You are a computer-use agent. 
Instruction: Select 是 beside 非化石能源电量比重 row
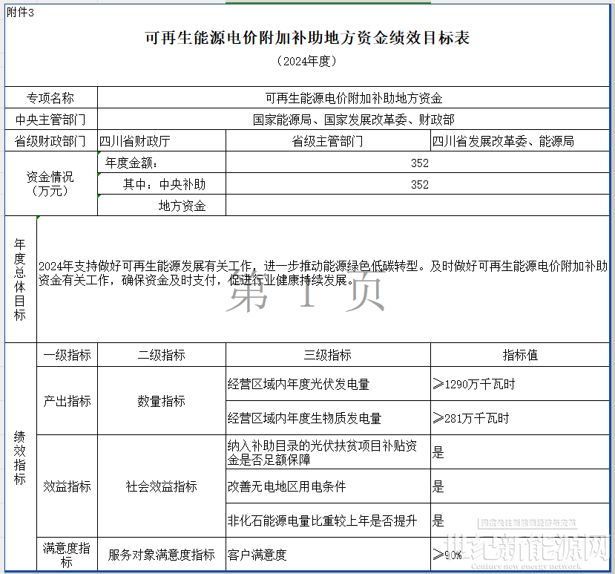coord(520,521)
